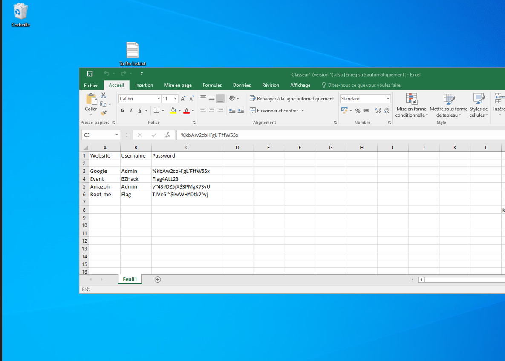Click the text orientation icon
This screenshot has height=361, width=505.
[233, 98]
